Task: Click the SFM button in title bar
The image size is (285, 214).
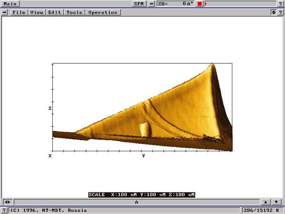Action: 138,4
